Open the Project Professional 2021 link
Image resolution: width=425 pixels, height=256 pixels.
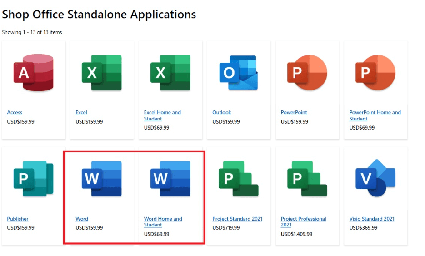tap(304, 222)
